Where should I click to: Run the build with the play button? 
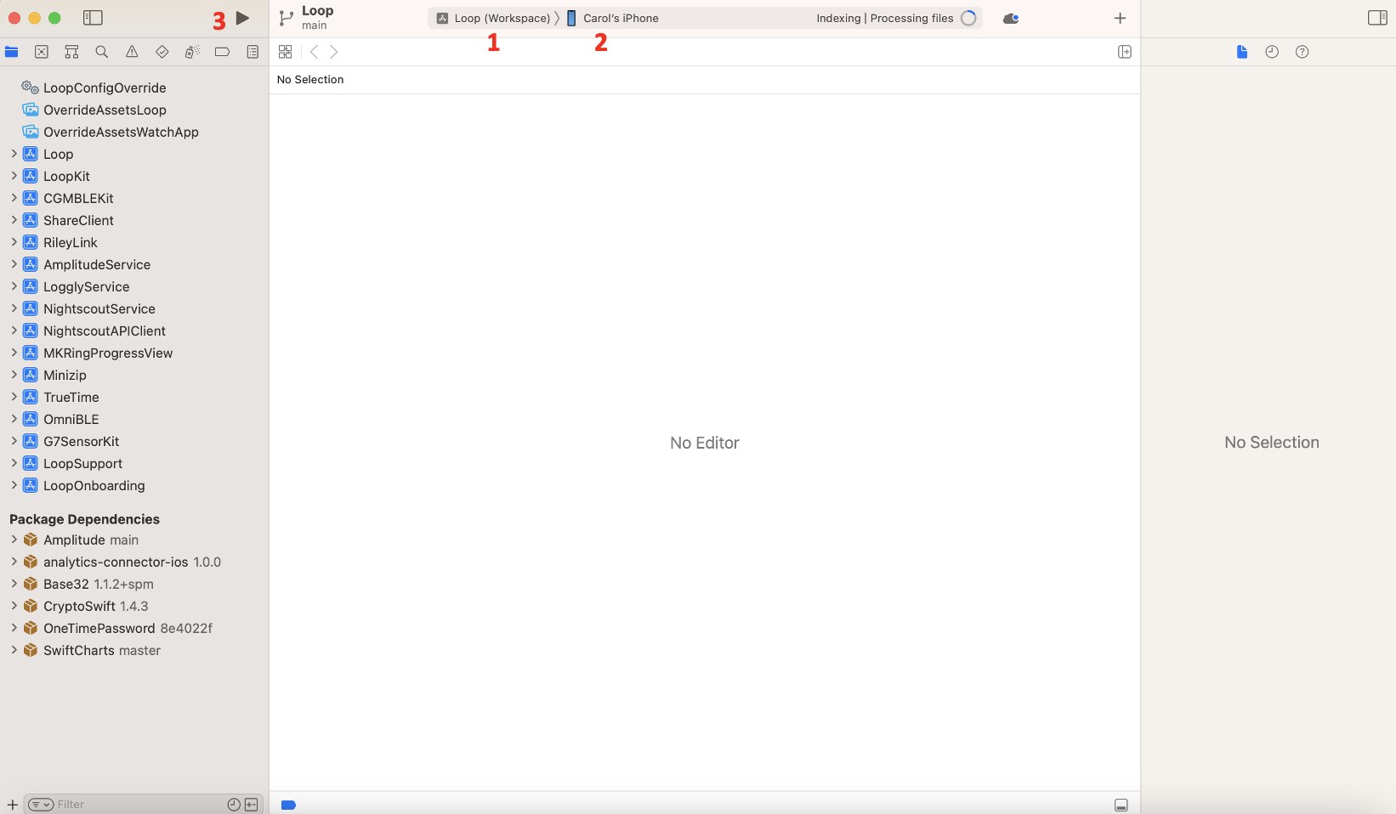[x=243, y=18]
